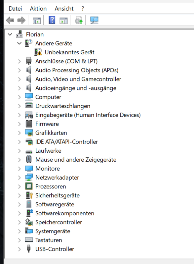Click the Firmware chip icon
The width and height of the screenshot is (194, 264).
tap(29, 124)
